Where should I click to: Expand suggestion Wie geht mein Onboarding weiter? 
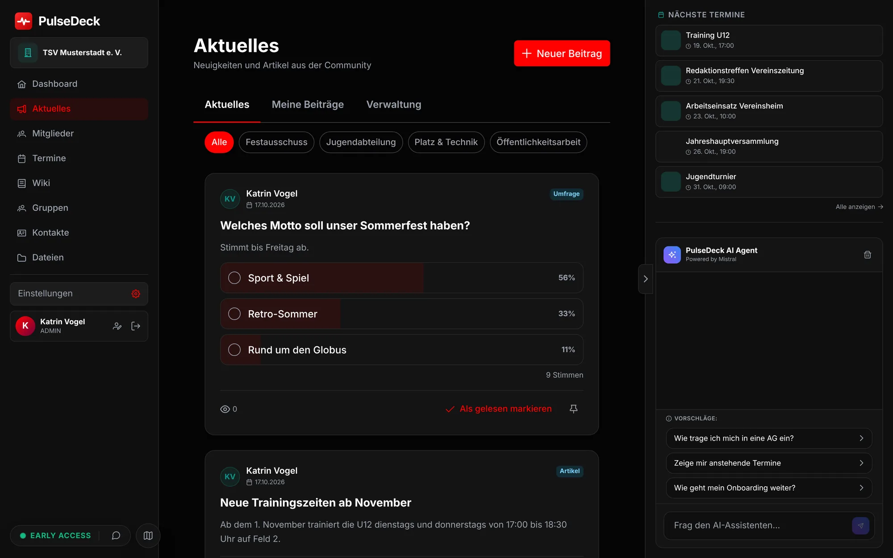(x=769, y=488)
